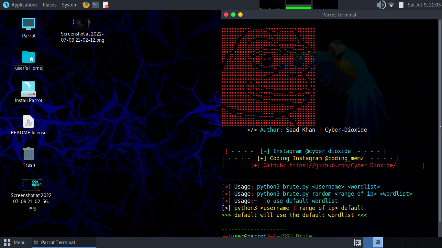Select Screenshot at 2022-07-09 21-02-56 thumbnail
The image size is (442, 248).
32,185
